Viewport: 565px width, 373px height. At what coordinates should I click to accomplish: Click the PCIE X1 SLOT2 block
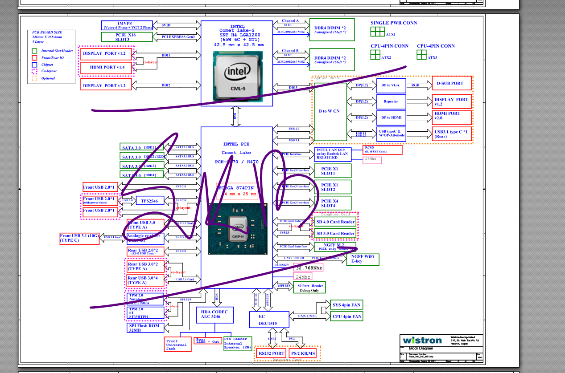click(332, 187)
